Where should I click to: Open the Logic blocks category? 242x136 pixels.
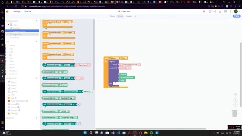[x=11, y=49]
